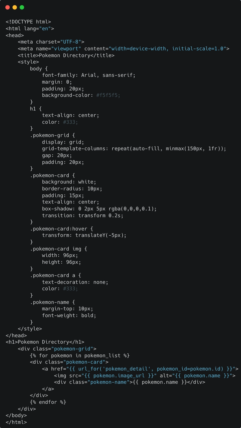Click the closing head tag
The height and width of the screenshot is (428, 241).
pos(16,335)
